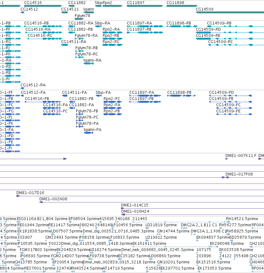Click the CG11882 gene feature
Screen dimensions: 264x273
tap(71, 6)
